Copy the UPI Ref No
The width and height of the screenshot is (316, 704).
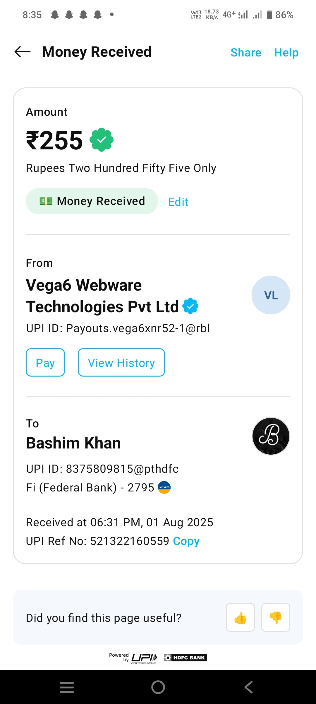click(186, 541)
